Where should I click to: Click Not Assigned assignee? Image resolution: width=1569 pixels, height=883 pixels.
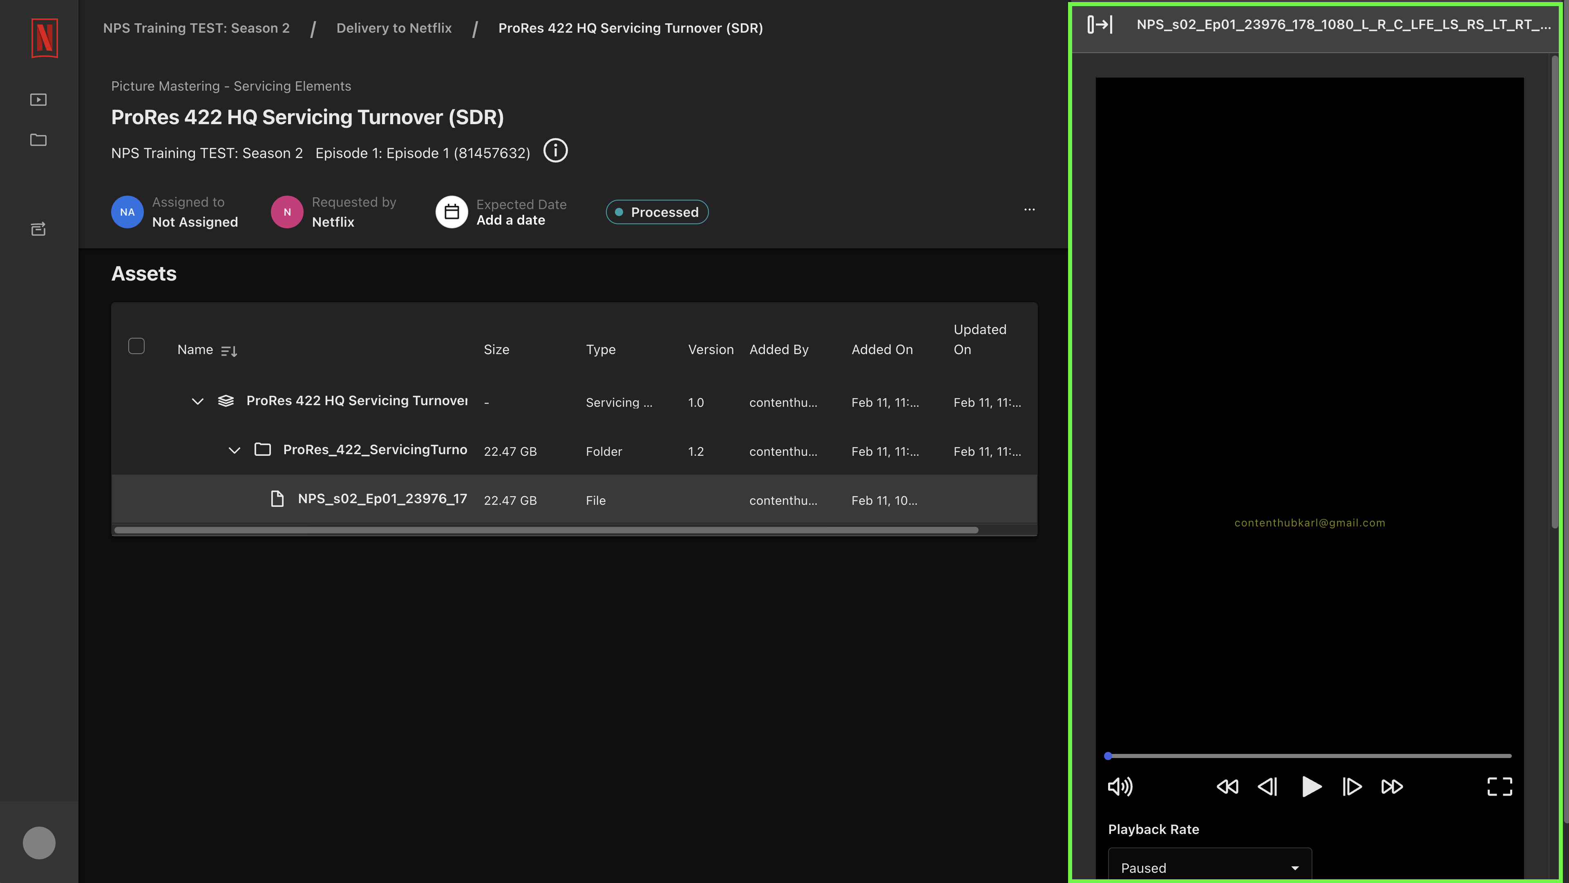[x=195, y=222]
